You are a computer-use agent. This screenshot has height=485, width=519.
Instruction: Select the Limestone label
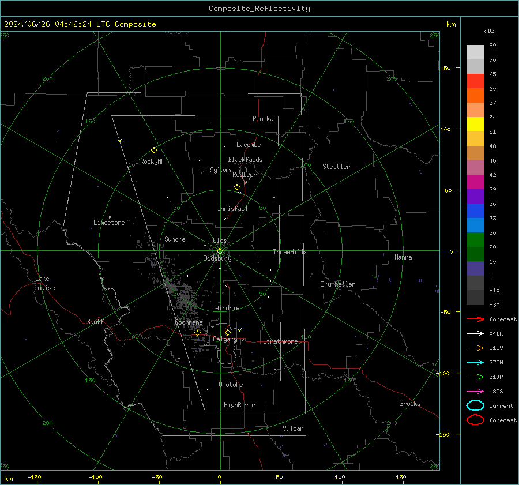pyautogui.click(x=109, y=223)
